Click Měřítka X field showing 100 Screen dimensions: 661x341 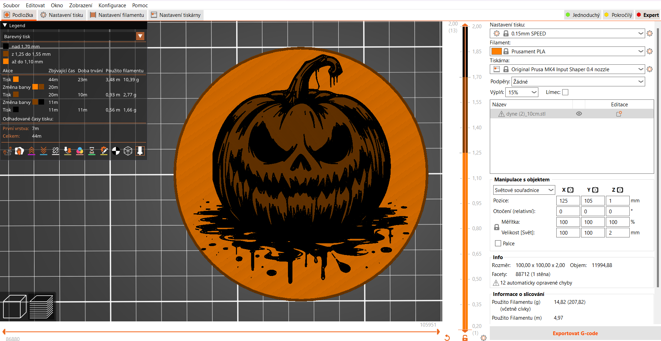coord(568,222)
